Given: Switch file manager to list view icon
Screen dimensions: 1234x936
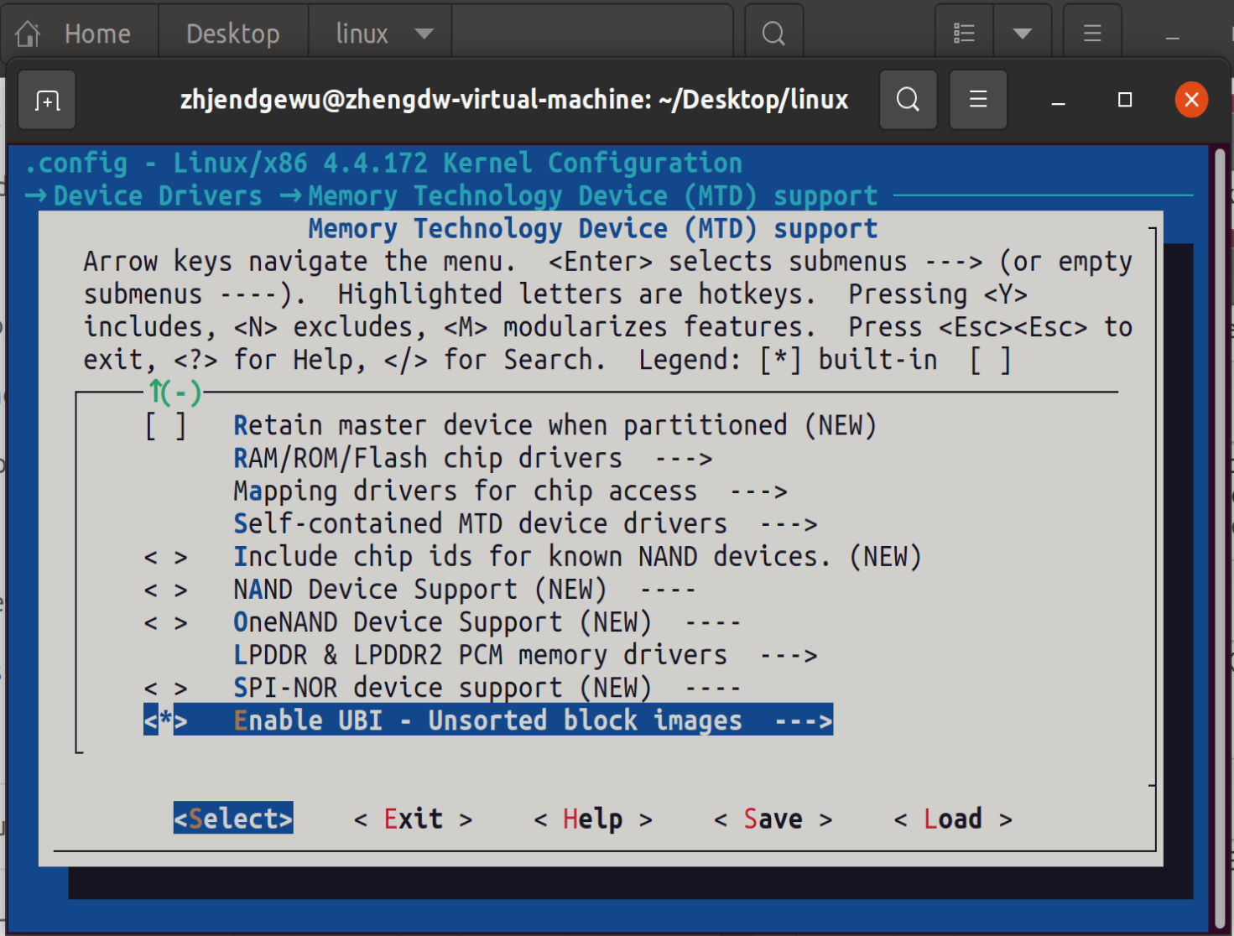Looking at the screenshot, I should pyautogui.click(x=965, y=34).
